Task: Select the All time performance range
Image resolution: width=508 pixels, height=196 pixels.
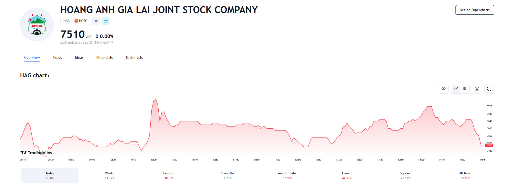Action: point(464,175)
